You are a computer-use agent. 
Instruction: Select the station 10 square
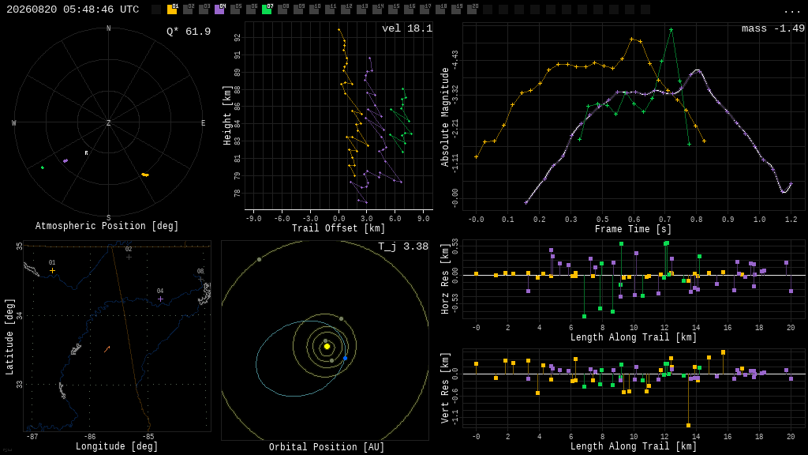point(314,9)
